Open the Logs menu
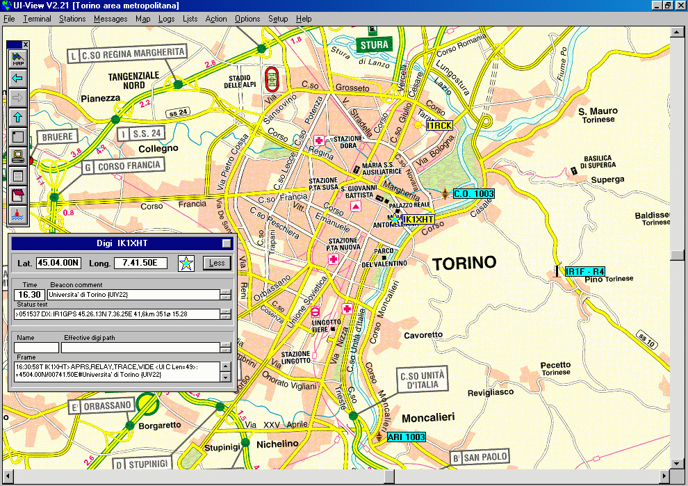This screenshot has width=688, height=486. (166, 19)
